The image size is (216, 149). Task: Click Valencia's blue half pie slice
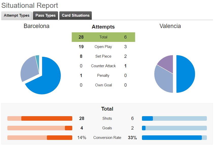(185, 74)
